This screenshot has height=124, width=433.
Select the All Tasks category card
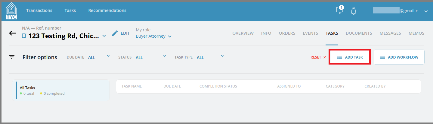click(x=61, y=90)
